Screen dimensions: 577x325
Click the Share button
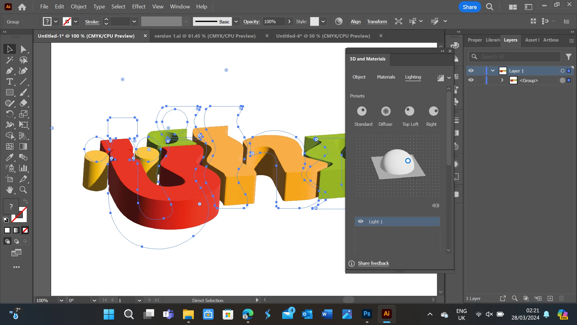click(x=469, y=7)
